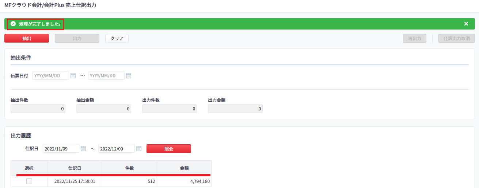Open calendar for 伝票日付 start date
The width and height of the screenshot is (479, 188).
coord(73,76)
